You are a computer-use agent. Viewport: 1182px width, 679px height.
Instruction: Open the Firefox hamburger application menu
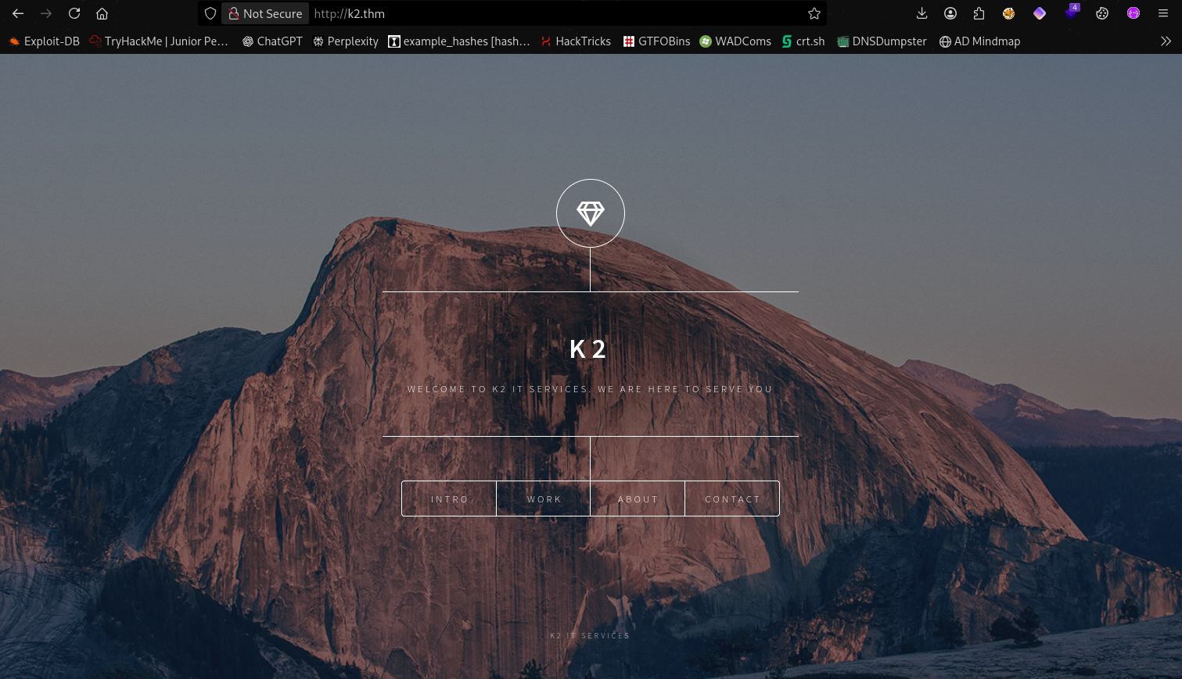pyautogui.click(x=1163, y=13)
